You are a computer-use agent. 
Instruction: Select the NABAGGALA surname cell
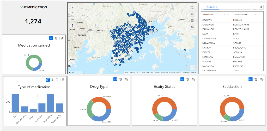pyautogui.click(x=216, y=38)
